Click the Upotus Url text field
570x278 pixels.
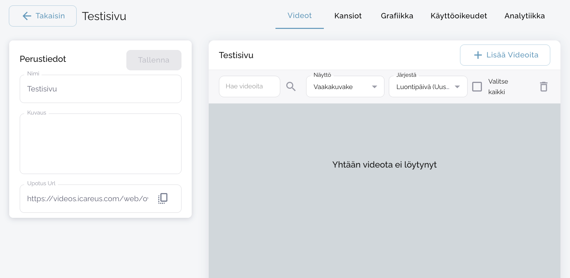pyautogui.click(x=88, y=199)
